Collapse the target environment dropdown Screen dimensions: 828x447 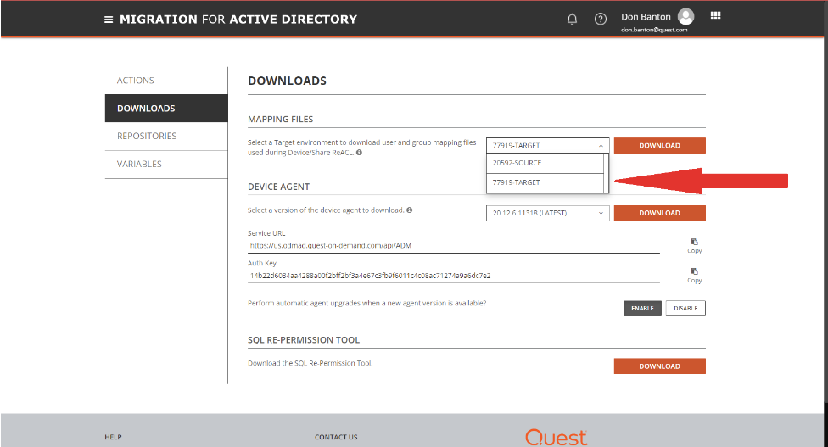(548, 145)
